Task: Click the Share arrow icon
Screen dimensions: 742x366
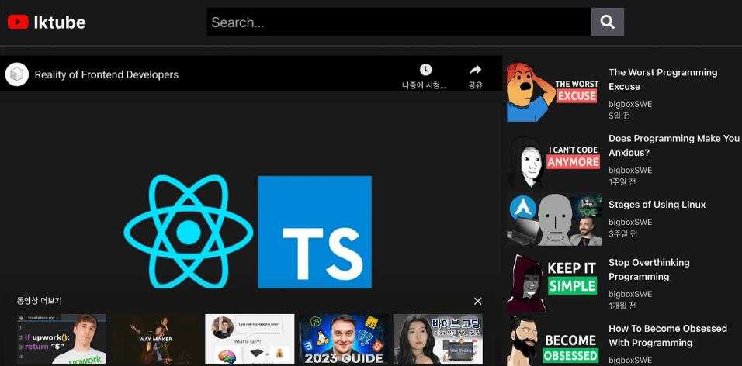Action: point(475,70)
